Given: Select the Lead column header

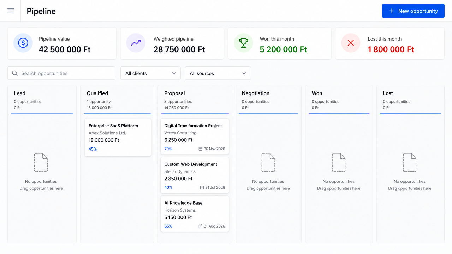Looking at the screenshot, I should [20, 93].
